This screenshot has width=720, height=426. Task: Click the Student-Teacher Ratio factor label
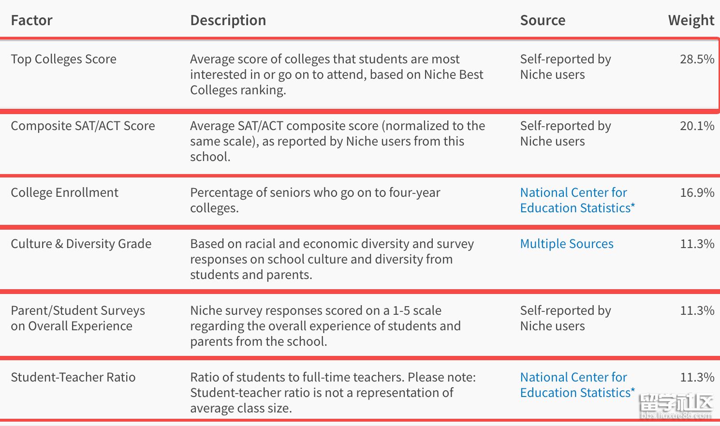pyautogui.click(x=73, y=377)
